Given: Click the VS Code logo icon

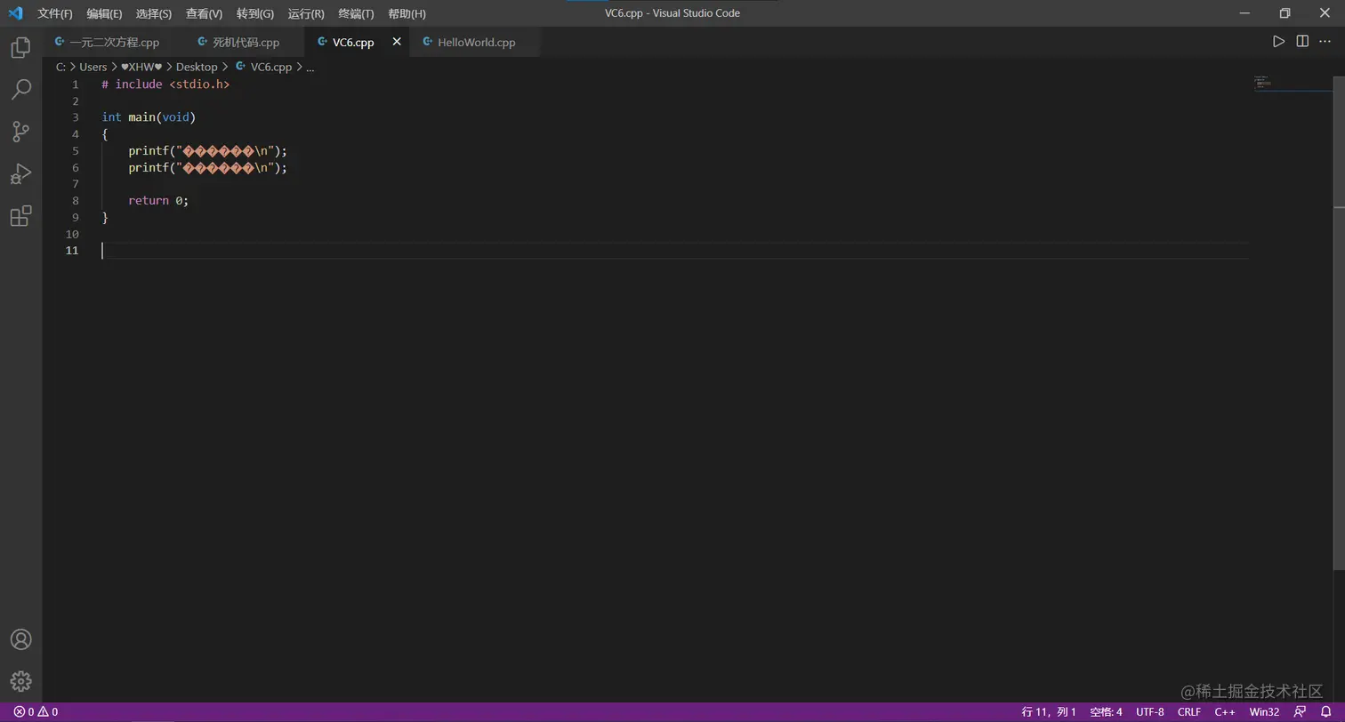Looking at the screenshot, I should pos(15,13).
